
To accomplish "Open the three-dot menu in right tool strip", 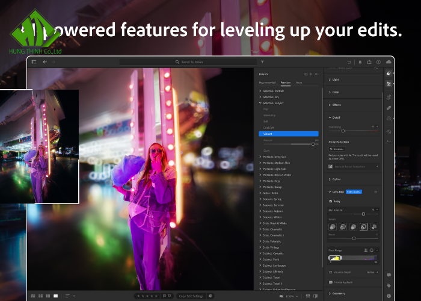I will pos(389,141).
